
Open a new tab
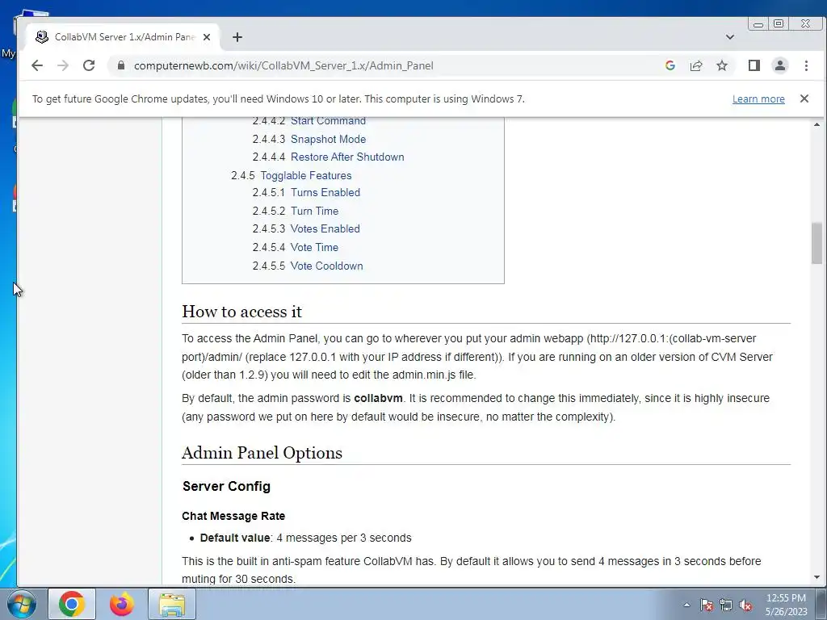pyautogui.click(x=237, y=37)
